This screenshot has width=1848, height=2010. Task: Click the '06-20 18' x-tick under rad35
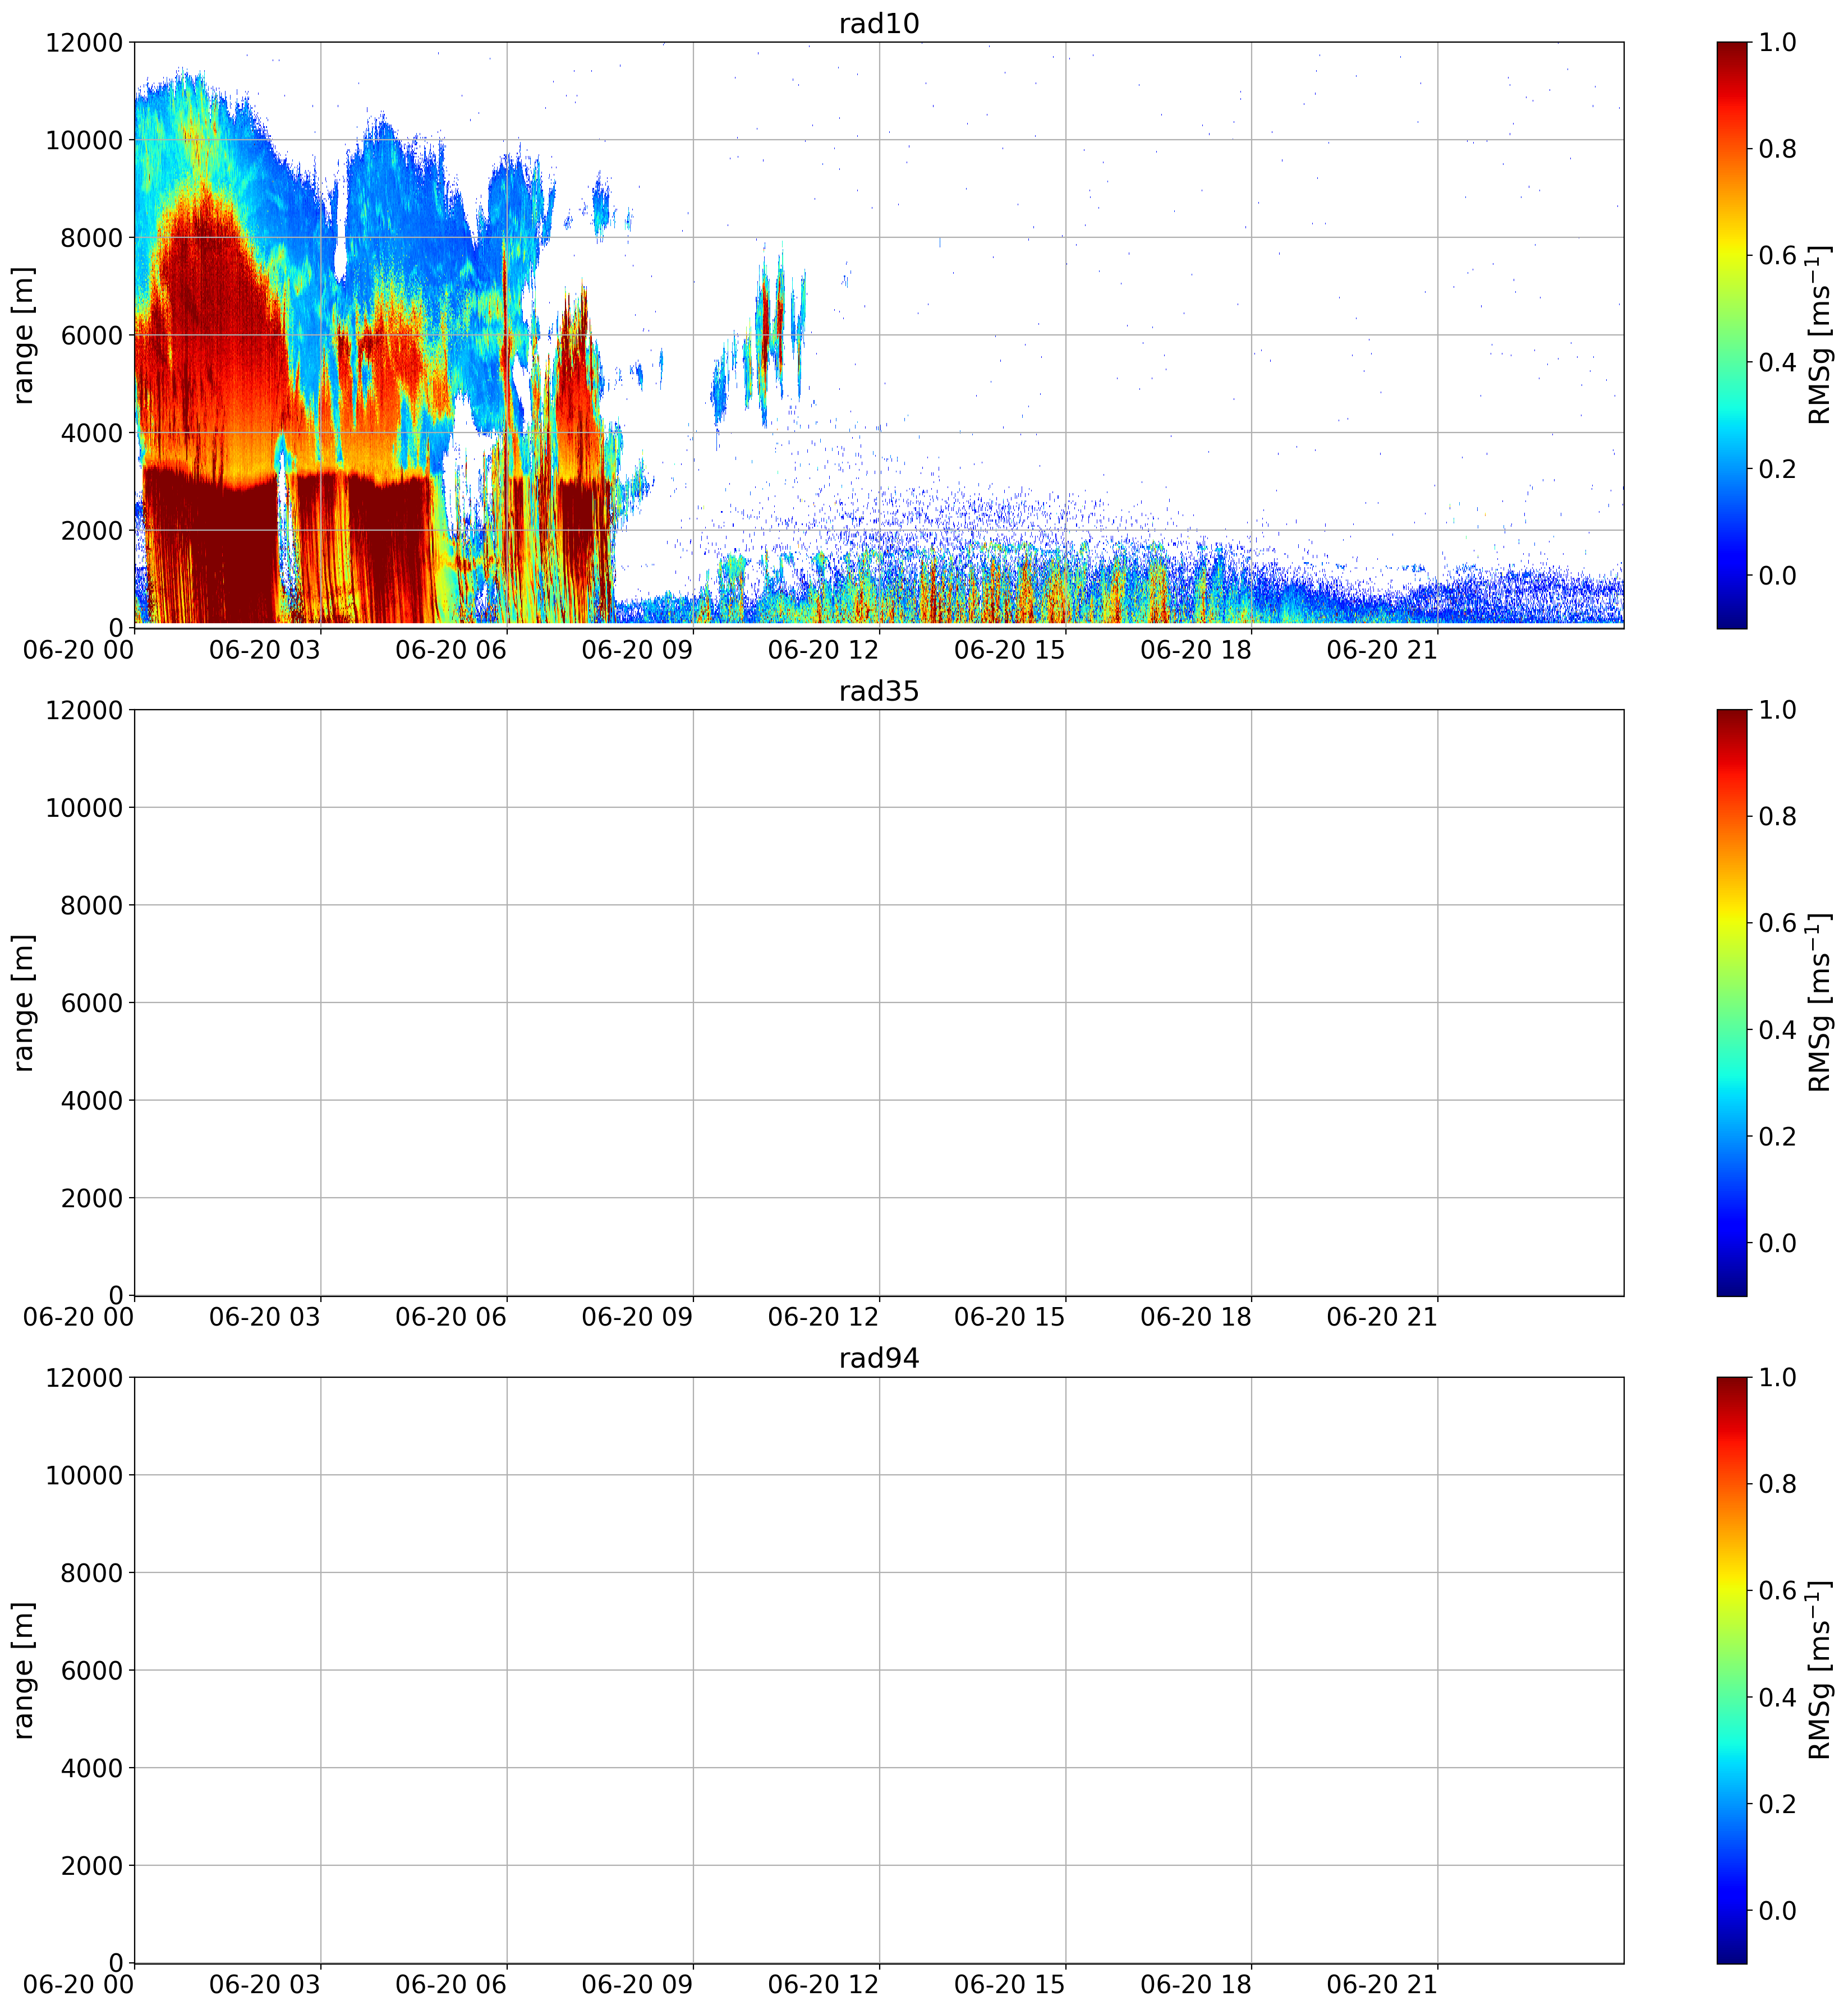click(1196, 1317)
